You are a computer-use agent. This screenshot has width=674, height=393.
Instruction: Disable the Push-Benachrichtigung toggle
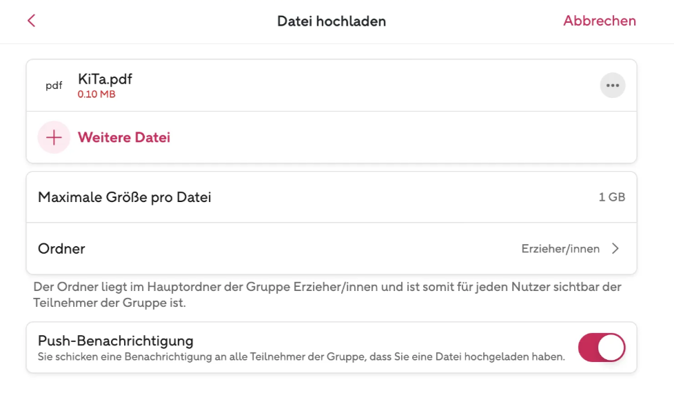602,347
